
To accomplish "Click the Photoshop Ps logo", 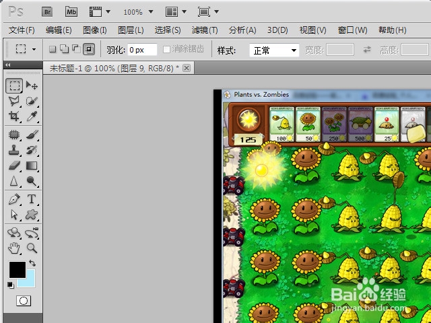I will click(x=15, y=12).
